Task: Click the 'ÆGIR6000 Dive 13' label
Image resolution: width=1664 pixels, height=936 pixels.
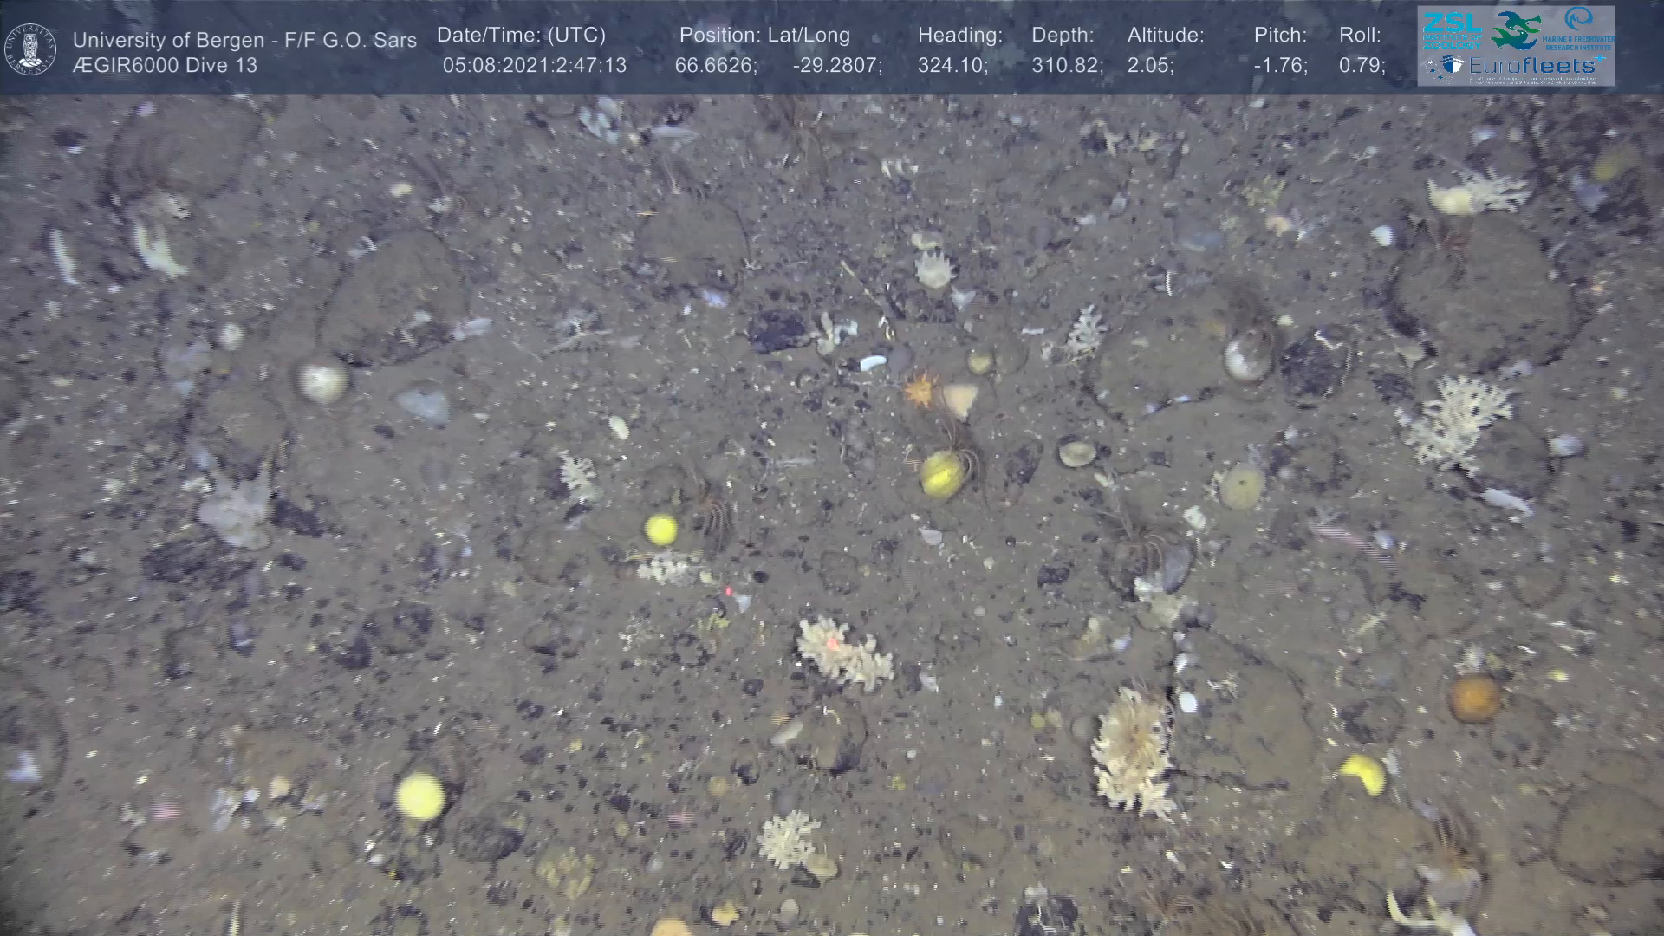Action: click(x=165, y=65)
